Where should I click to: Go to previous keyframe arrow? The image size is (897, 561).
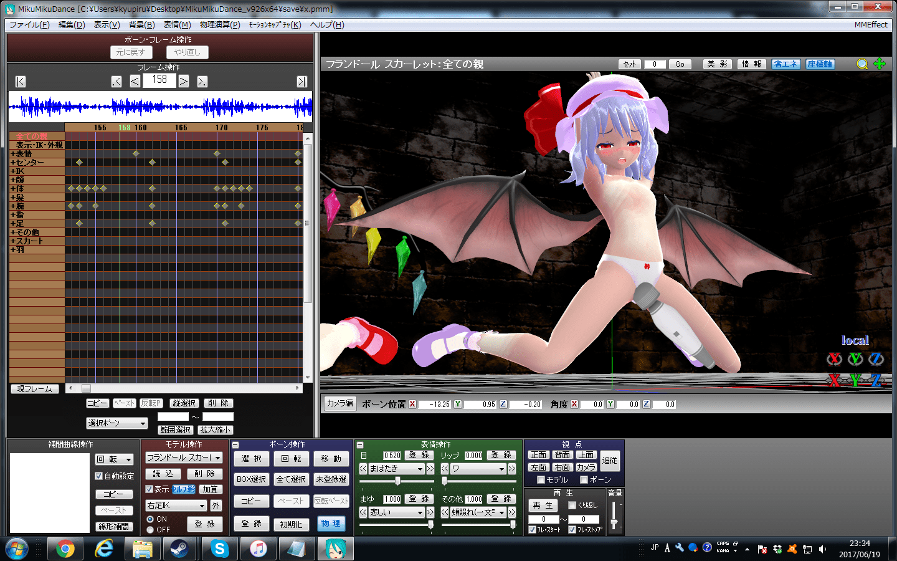click(x=116, y=82)
